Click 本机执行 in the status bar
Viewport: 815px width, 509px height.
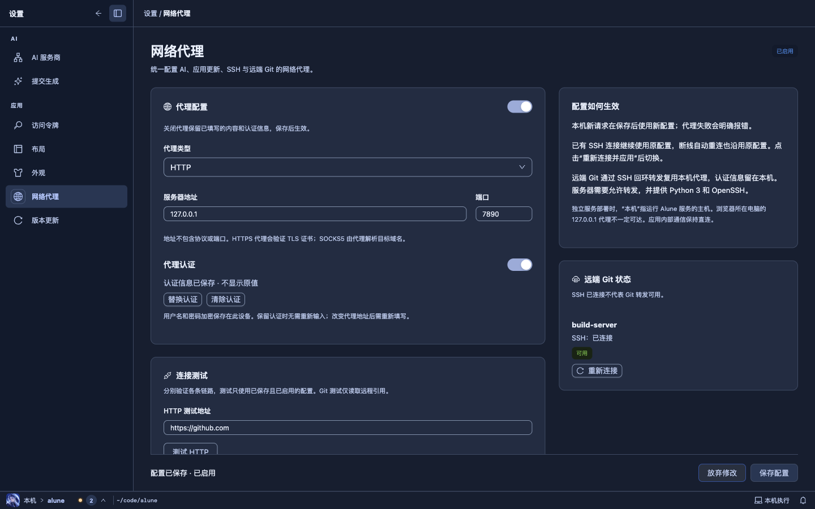coord(772,501)
